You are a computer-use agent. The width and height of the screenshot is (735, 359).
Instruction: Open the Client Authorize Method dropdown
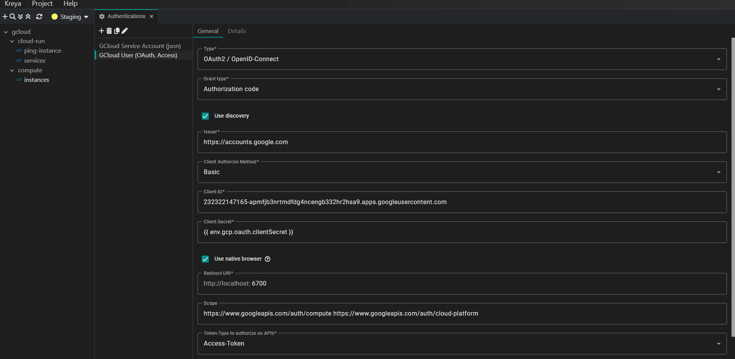coord(461,172)
